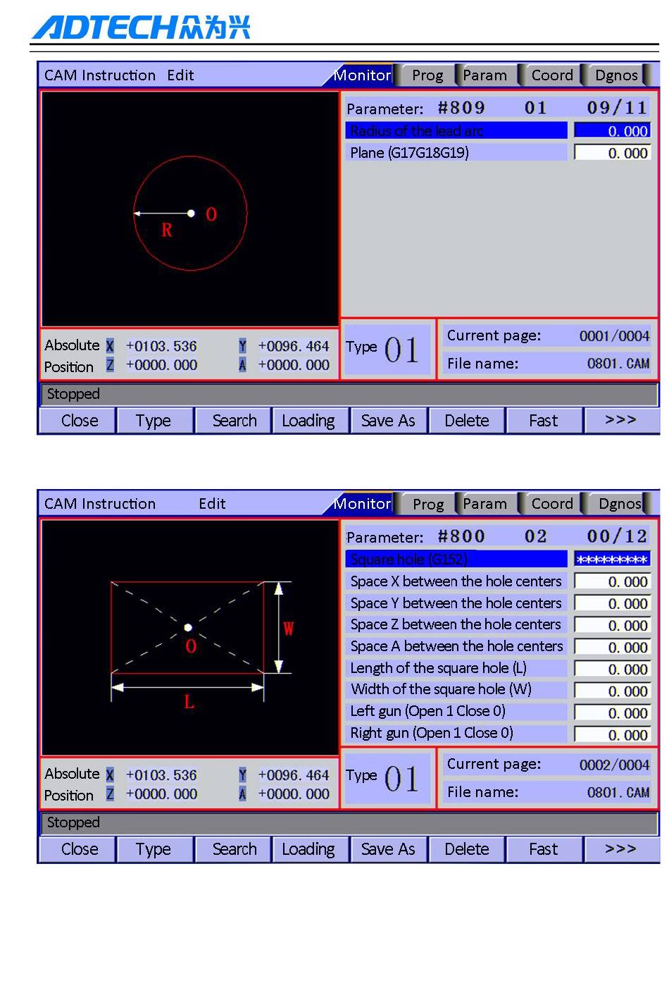
Task: Select 'Square hole (G152)' parameter row
Action: [456, 560]
